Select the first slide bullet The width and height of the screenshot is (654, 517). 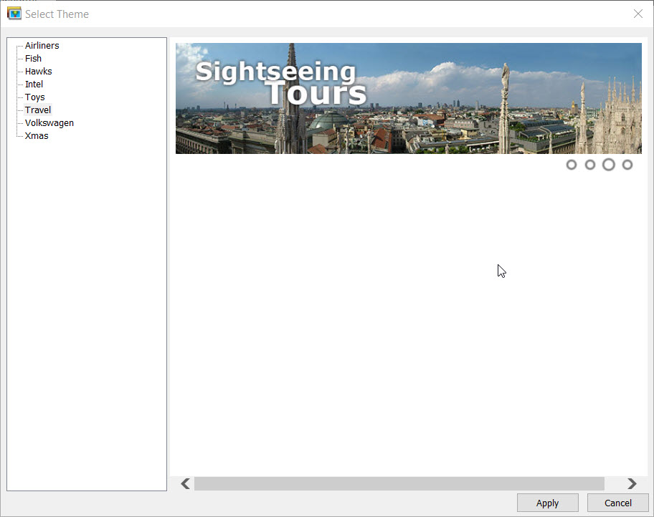(572, 165)
